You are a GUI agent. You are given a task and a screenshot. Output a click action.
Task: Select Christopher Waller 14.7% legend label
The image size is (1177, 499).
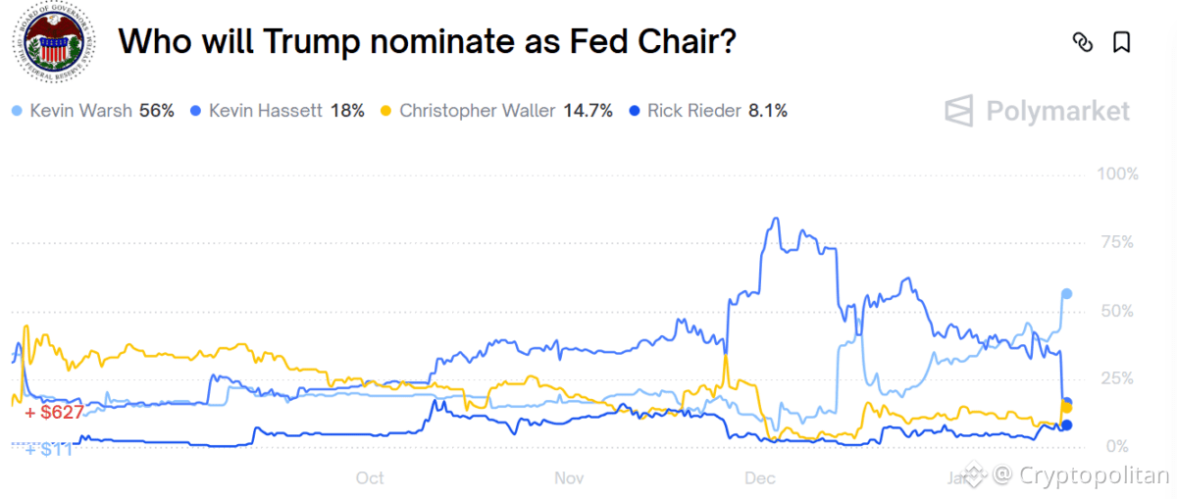tap(506, 111)
